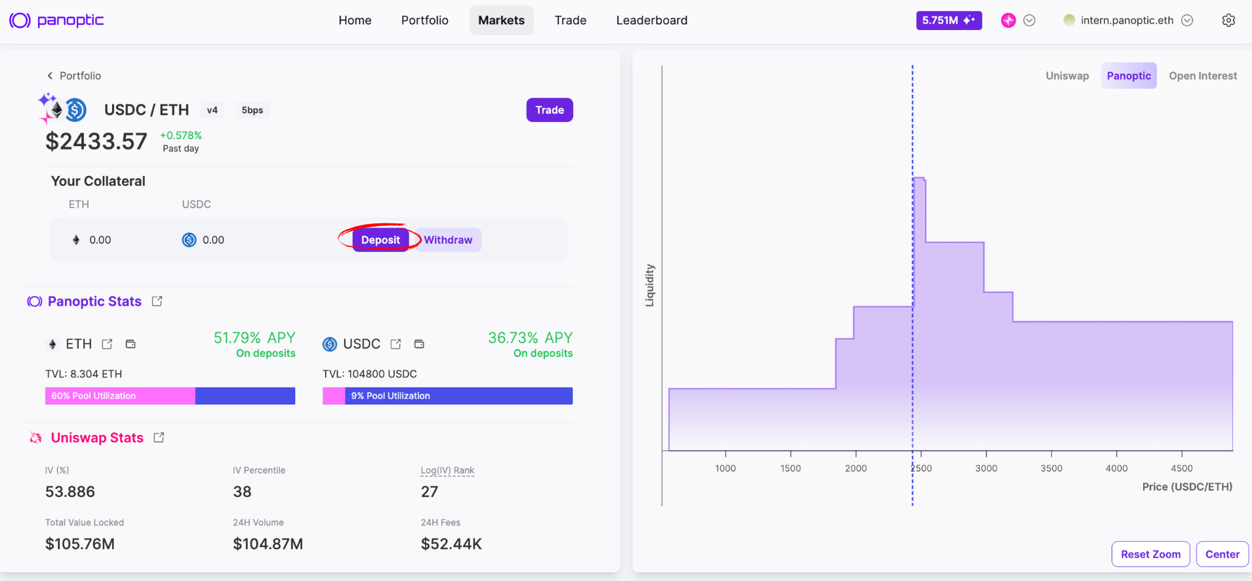1252x581 pixels.
Task: Switch chart to Open Interest tab
Action: tap(1203, 76)
